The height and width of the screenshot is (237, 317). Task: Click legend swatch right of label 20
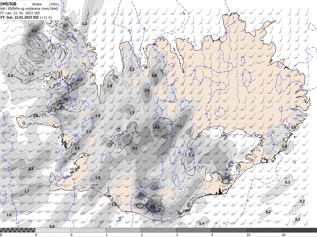click(299, 230)
